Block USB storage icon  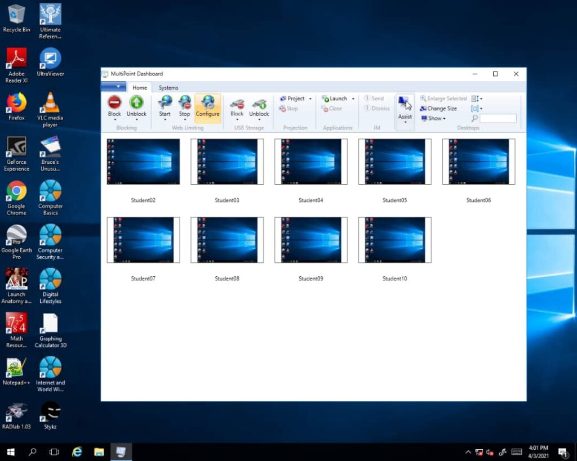[237, 104]
